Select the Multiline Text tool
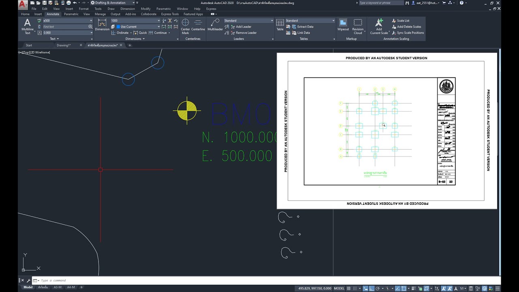 (x=28, y=26)
